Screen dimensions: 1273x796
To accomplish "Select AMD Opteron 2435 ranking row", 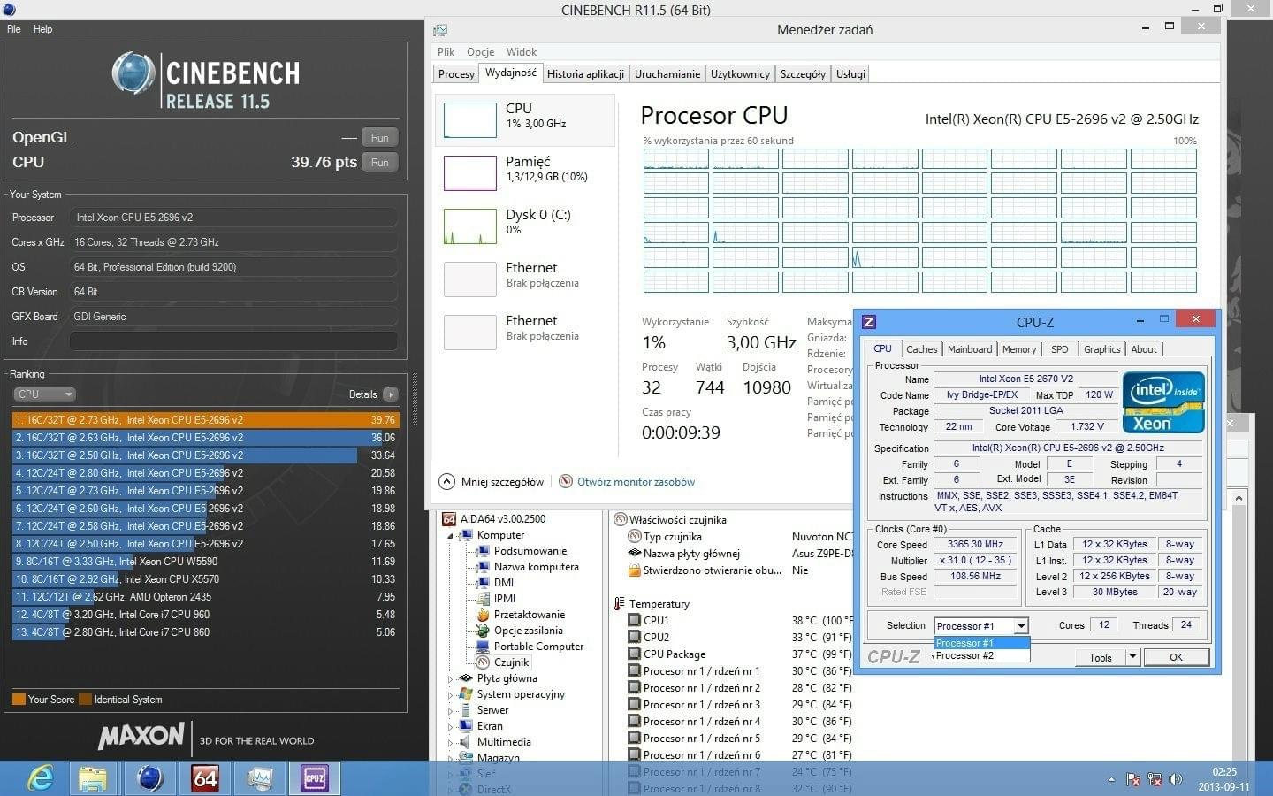I will coord(205,597).
